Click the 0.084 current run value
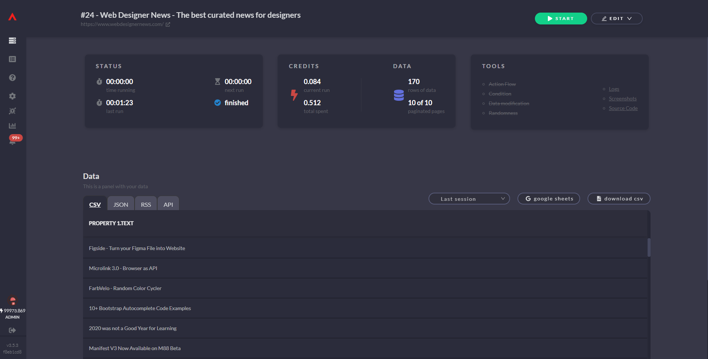The width and height of the screenshot is (708, 359). pyautogui.click(x=312, y=82)
